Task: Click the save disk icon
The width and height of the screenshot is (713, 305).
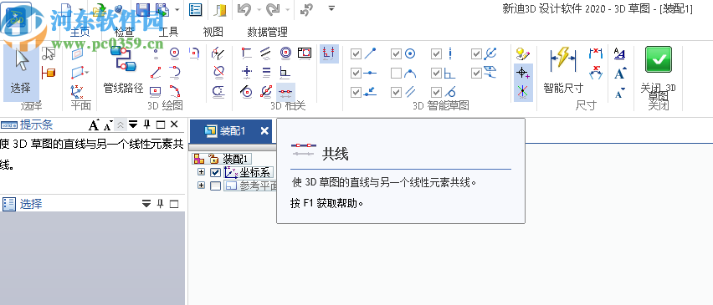Action: [x=142, y=9]
